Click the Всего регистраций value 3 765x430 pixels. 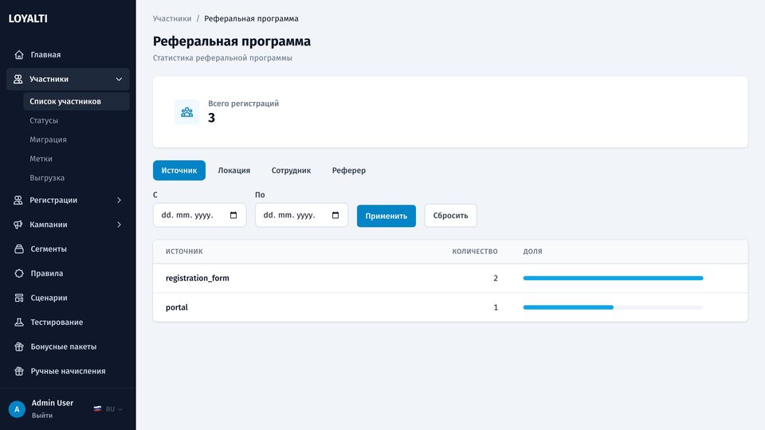(211, 118)
